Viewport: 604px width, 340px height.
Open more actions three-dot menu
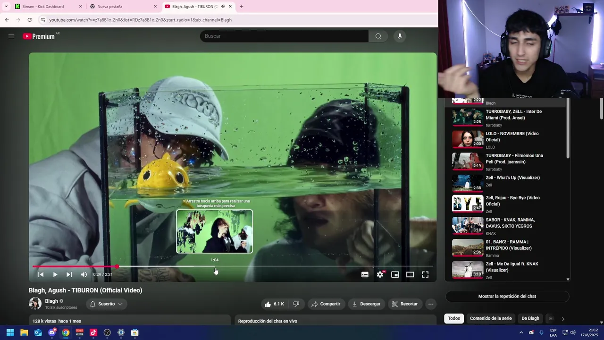click(431, 304)
